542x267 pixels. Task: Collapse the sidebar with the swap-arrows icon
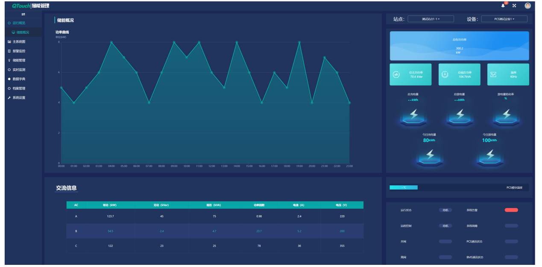(x=23, y=15)
